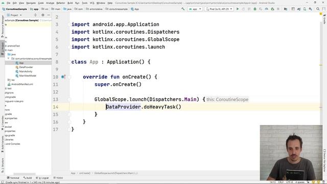Open the Tools menu
This screenshot has width=327, height=184.
coord(84,3)
